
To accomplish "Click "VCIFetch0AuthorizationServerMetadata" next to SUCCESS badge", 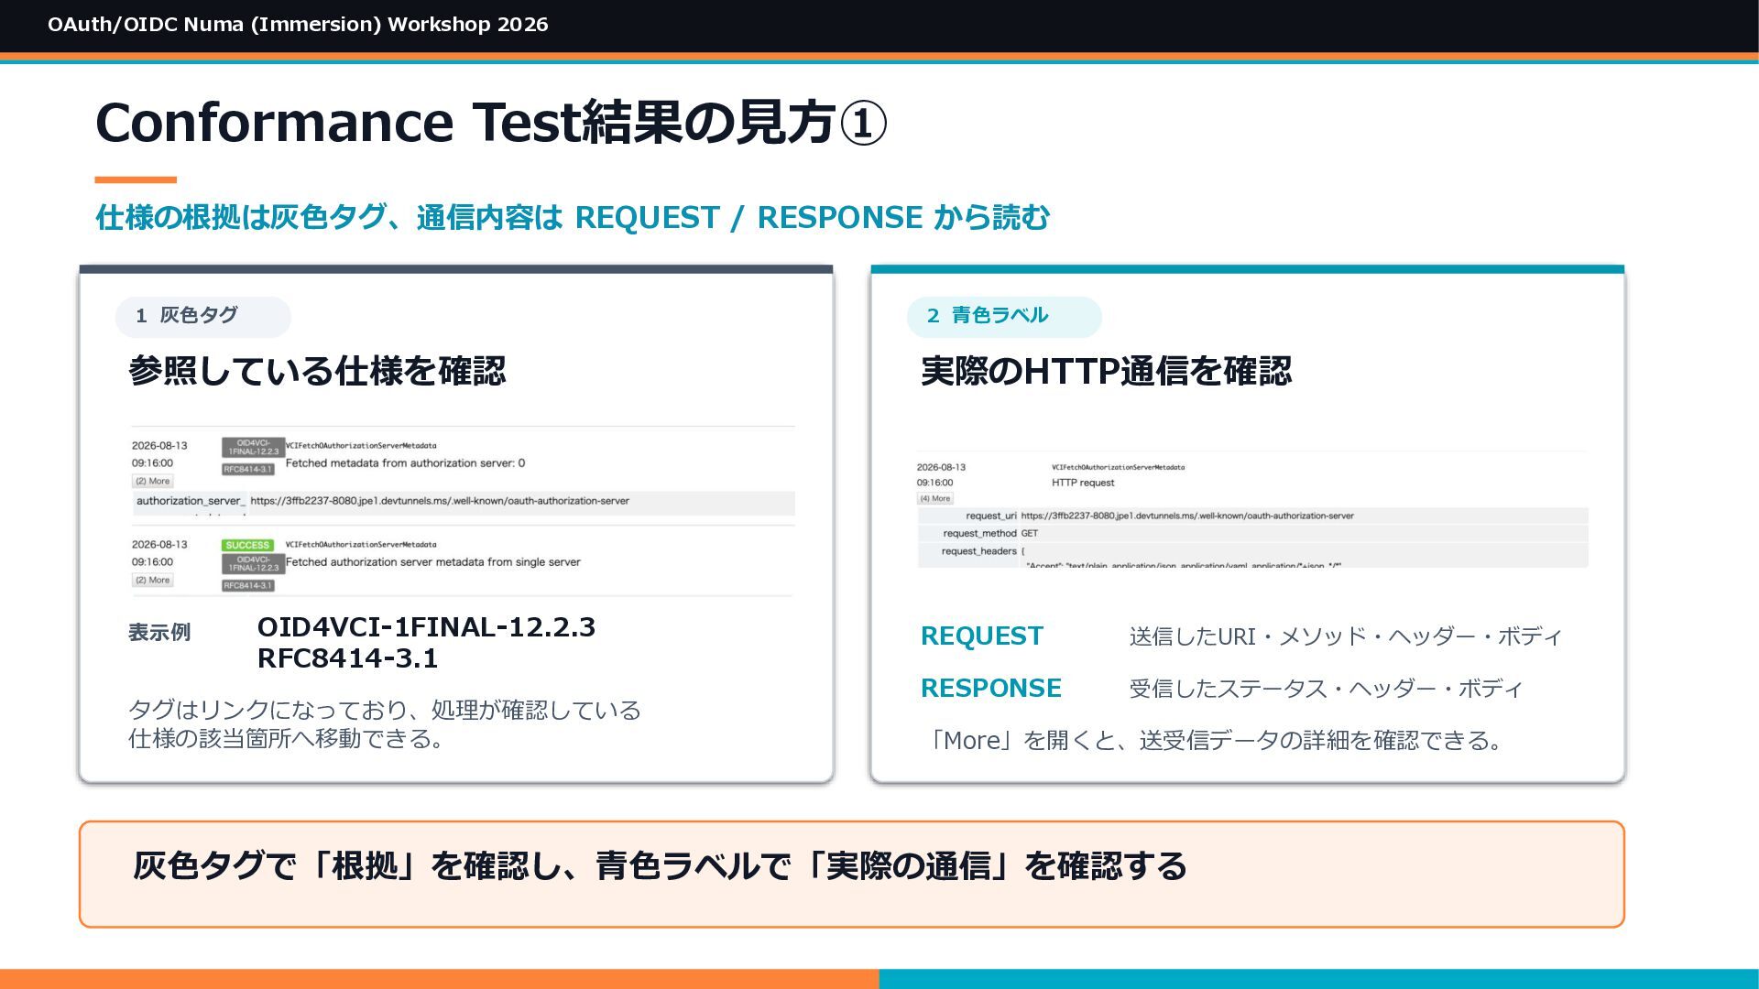I will (361, 545).
